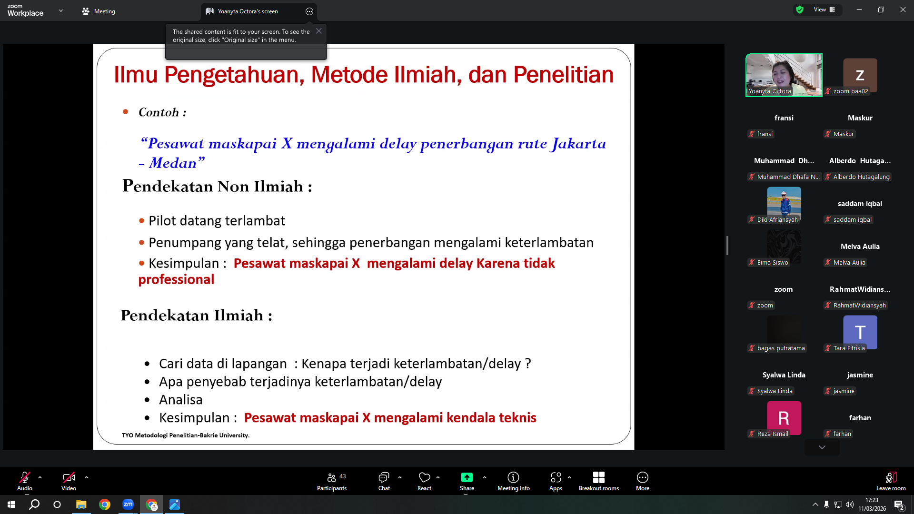The width and height of the screenshot is (914, 514).
Task: Expand audio options arrow
Action: coord(40,477)
